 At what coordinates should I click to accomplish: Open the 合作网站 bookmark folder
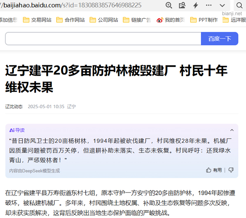pyautogui.click(x=70, y=20)
